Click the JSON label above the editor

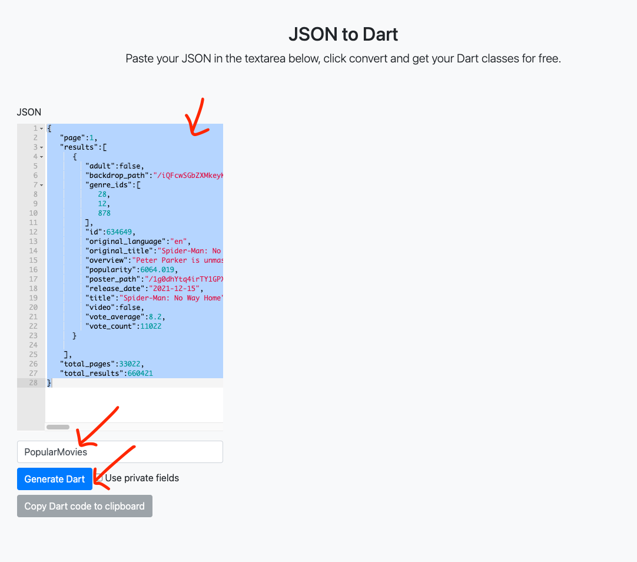29,112
